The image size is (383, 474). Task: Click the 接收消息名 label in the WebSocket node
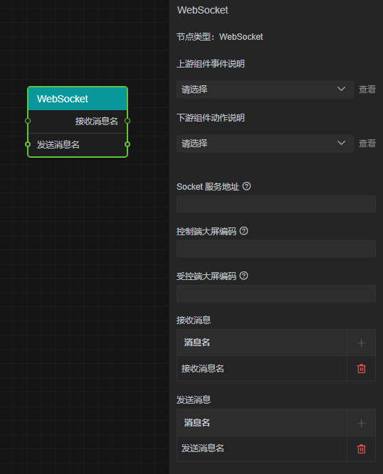click(x=97, y=122)
